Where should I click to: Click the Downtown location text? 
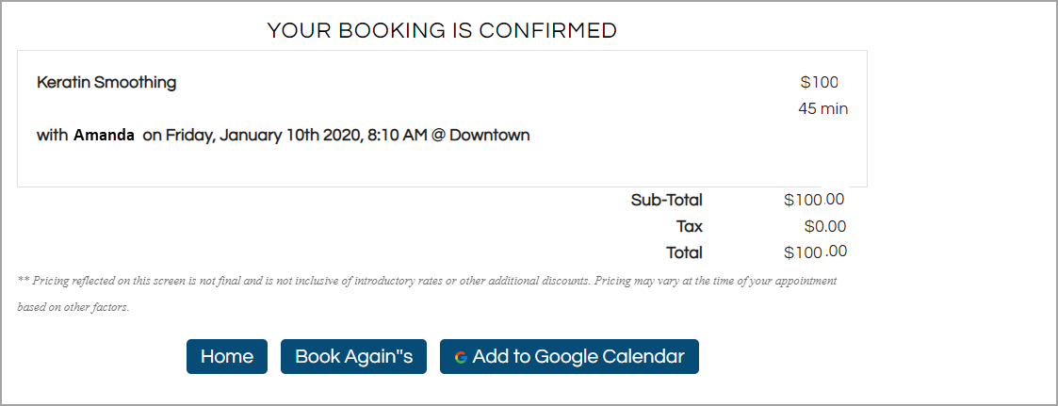tap(490, 135)
